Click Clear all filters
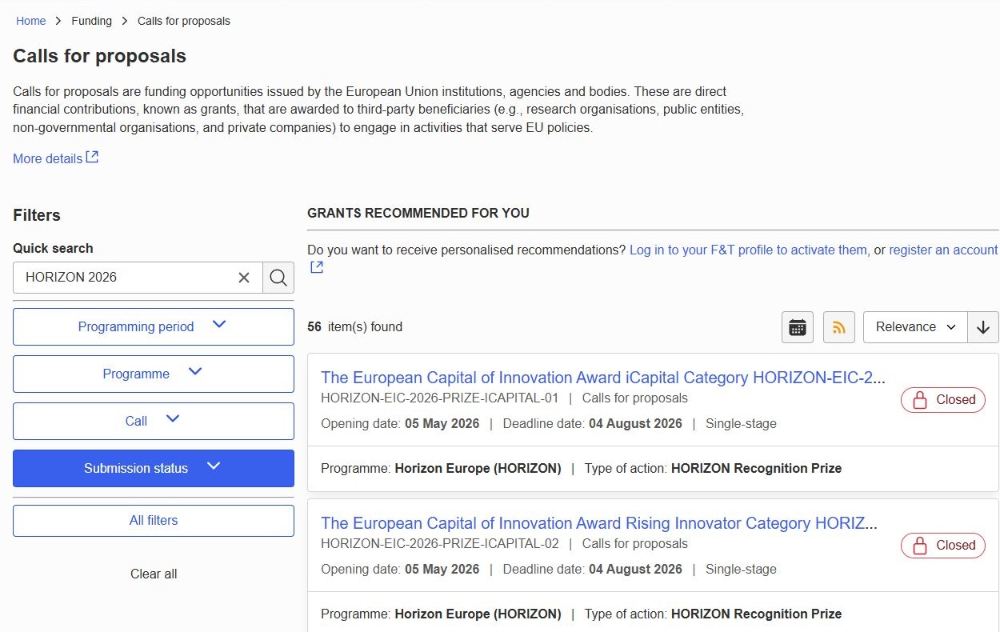This screenshot has height=632, width=1000. [154, 574]
